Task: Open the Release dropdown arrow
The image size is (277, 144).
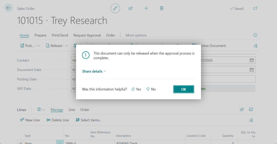Action: point(66,46)
